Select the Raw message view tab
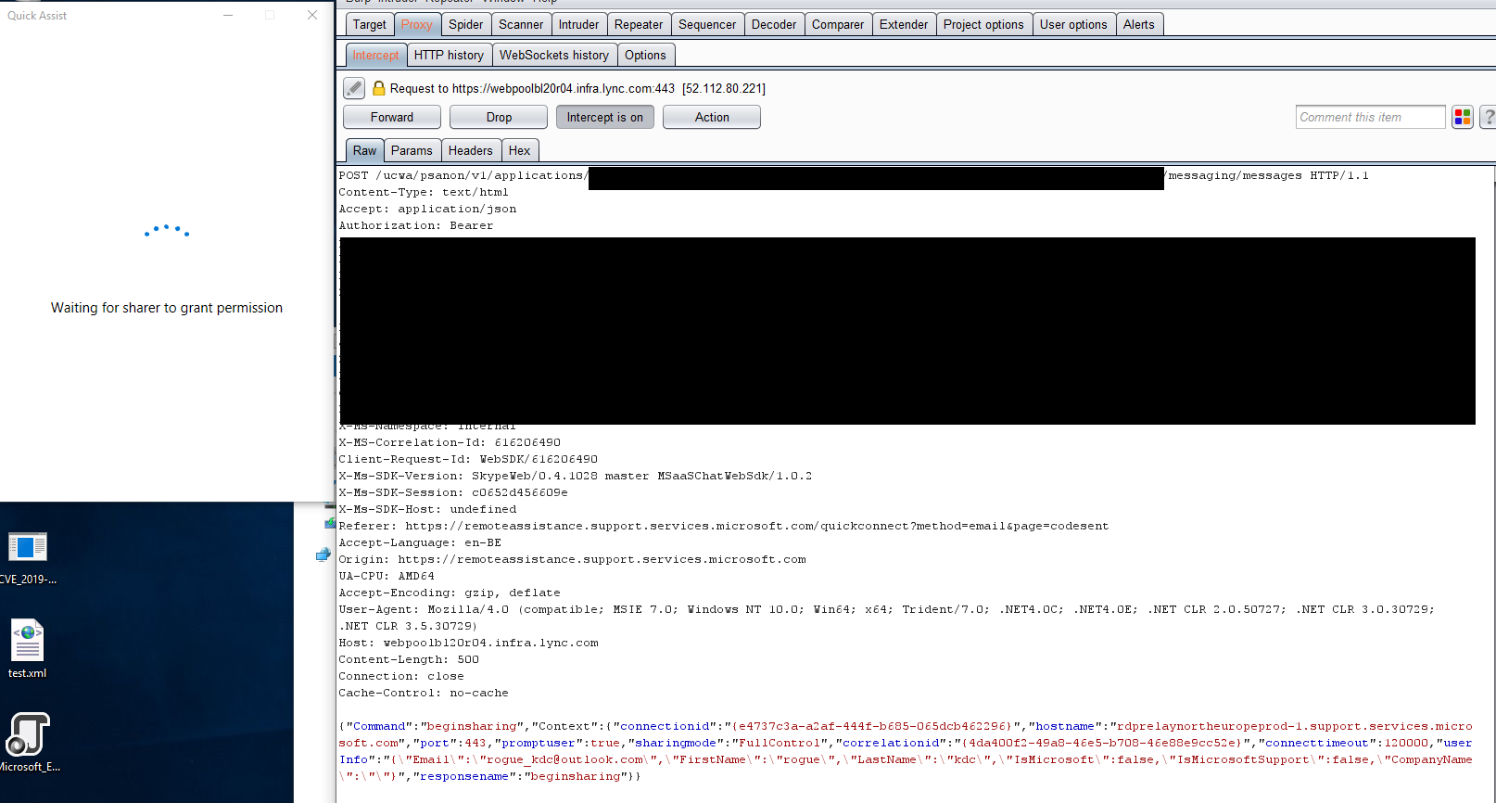This screenshot has height=803, width=1496. (x=365, y=150)
